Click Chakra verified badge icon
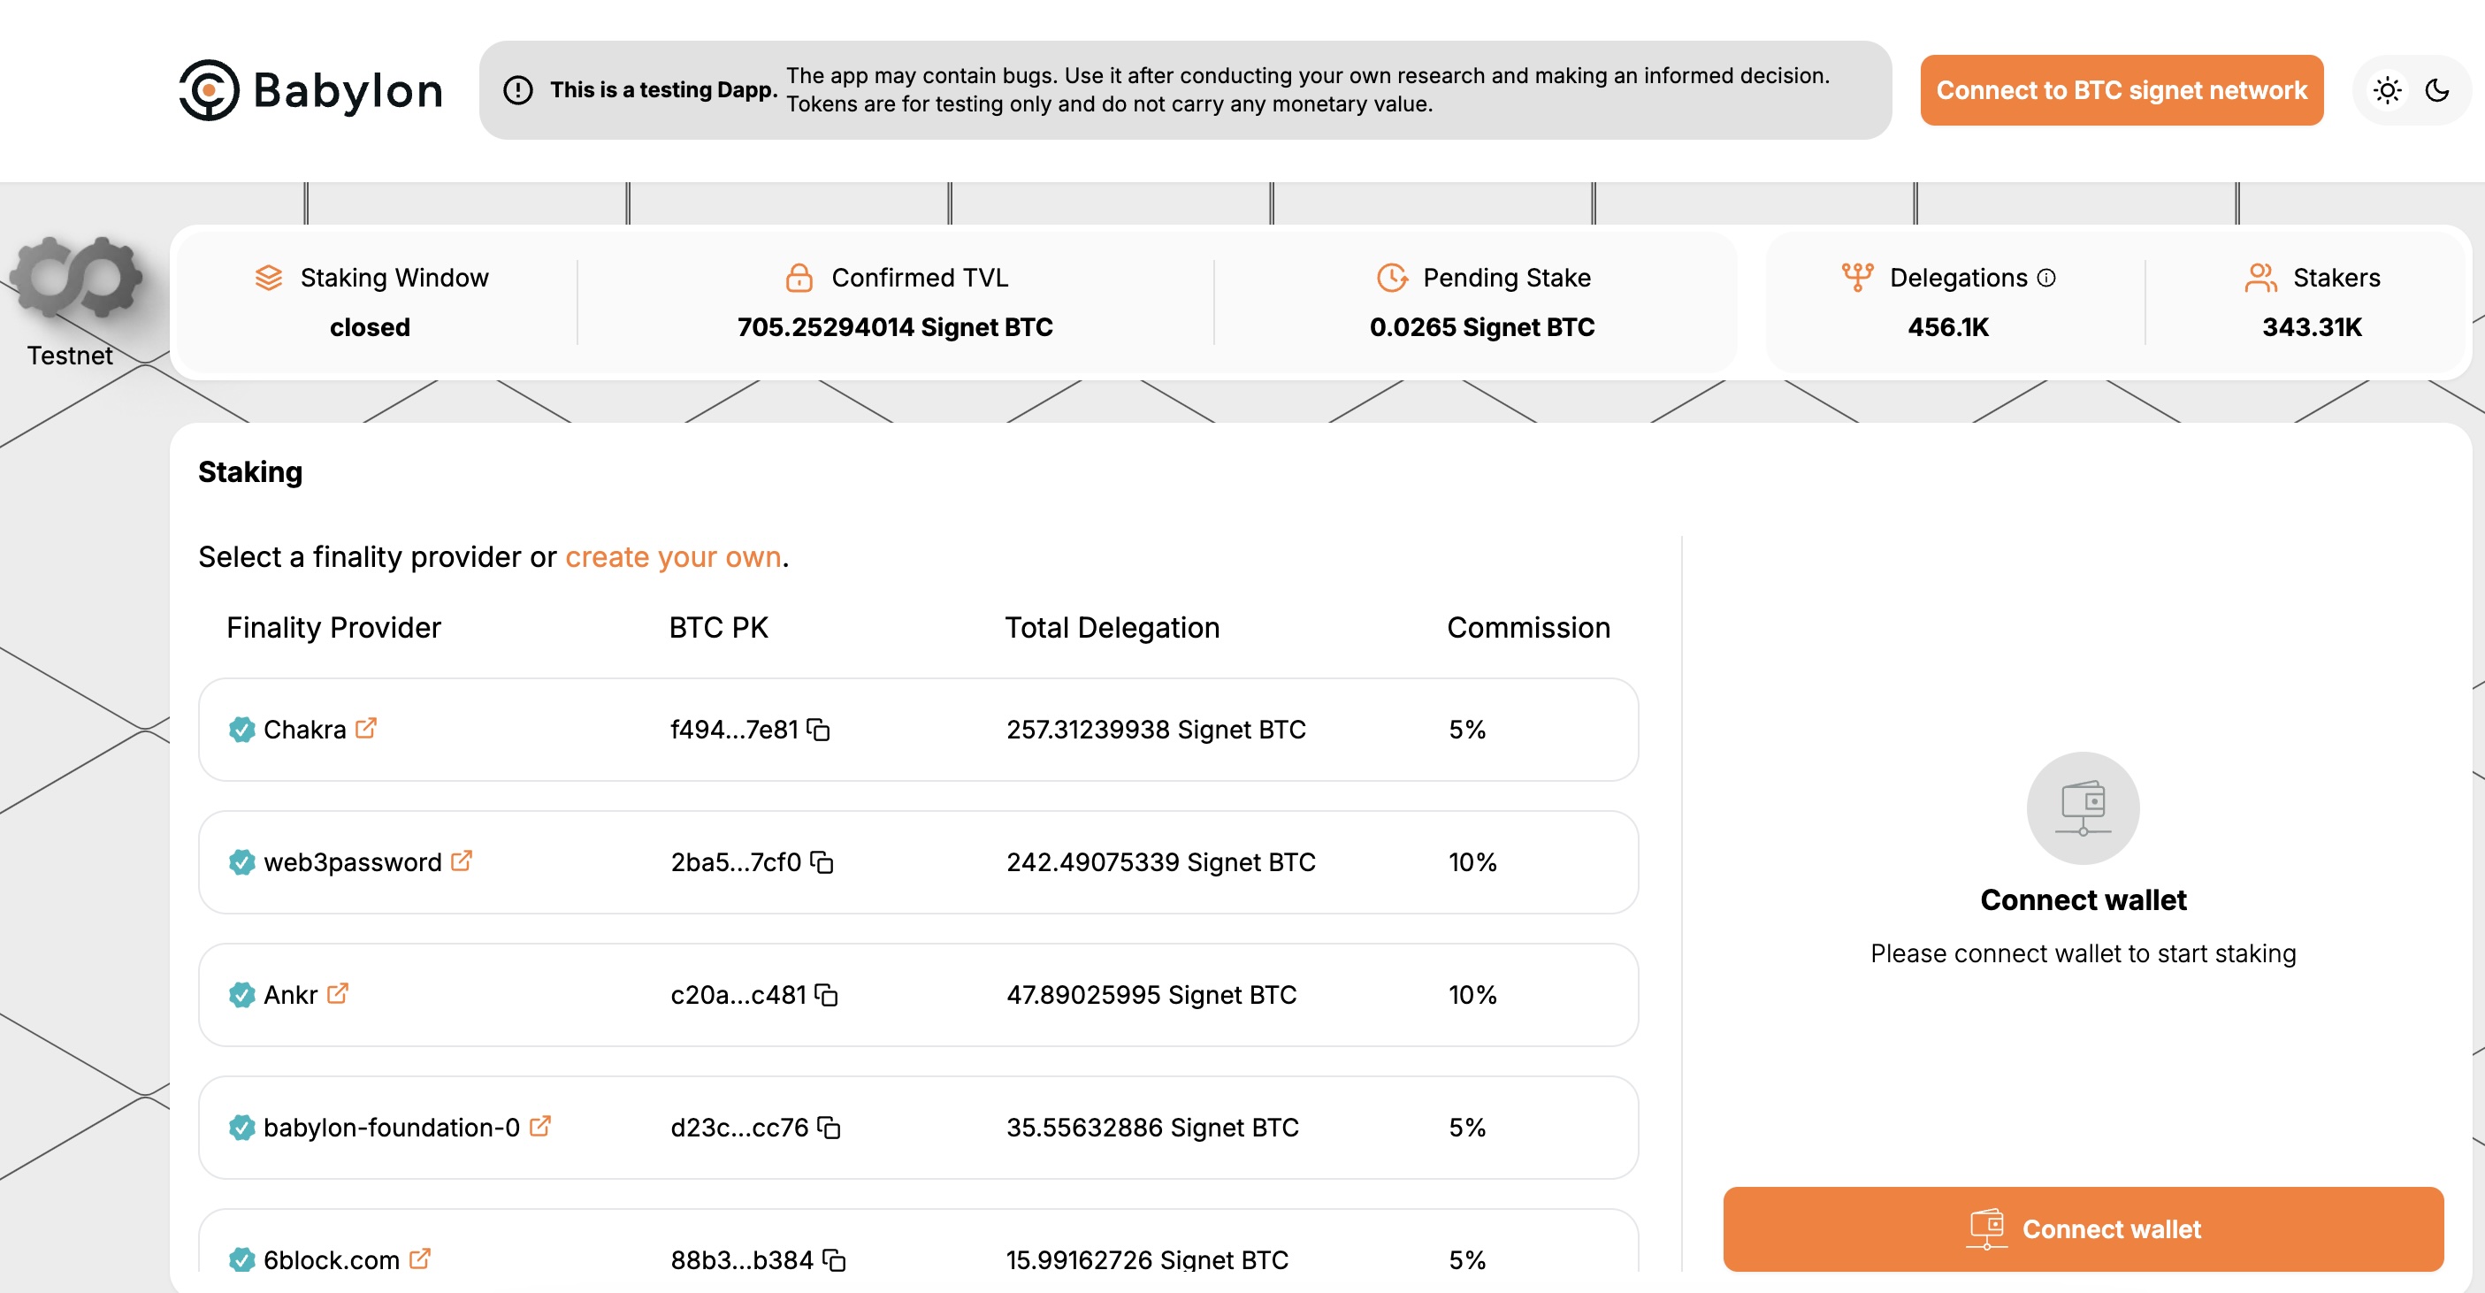This screenshot has height=1293, width=2485. pyautogui.click(x=241, y=730)
